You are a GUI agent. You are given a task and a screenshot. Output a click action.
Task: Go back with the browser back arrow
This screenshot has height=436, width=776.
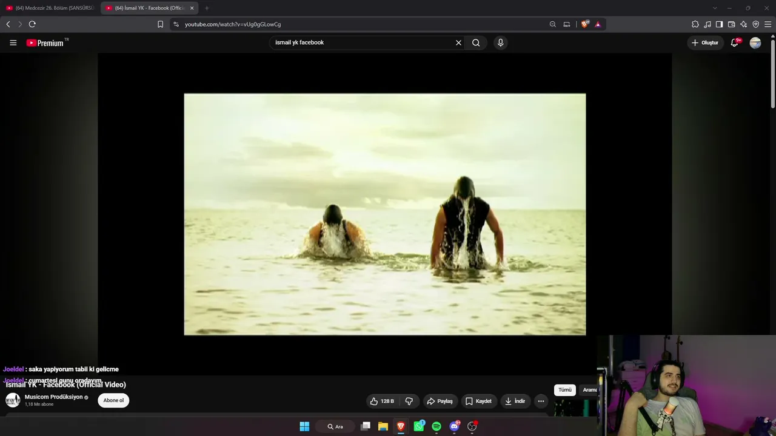tap(8, 24)
